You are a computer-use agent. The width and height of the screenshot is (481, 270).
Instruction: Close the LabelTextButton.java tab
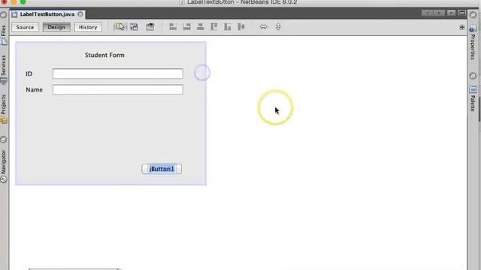80,14
